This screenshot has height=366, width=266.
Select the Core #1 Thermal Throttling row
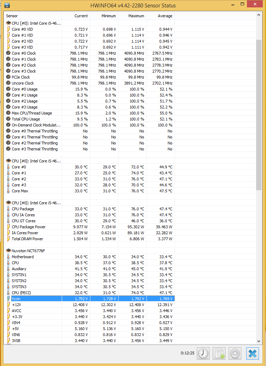pos(89,137)
